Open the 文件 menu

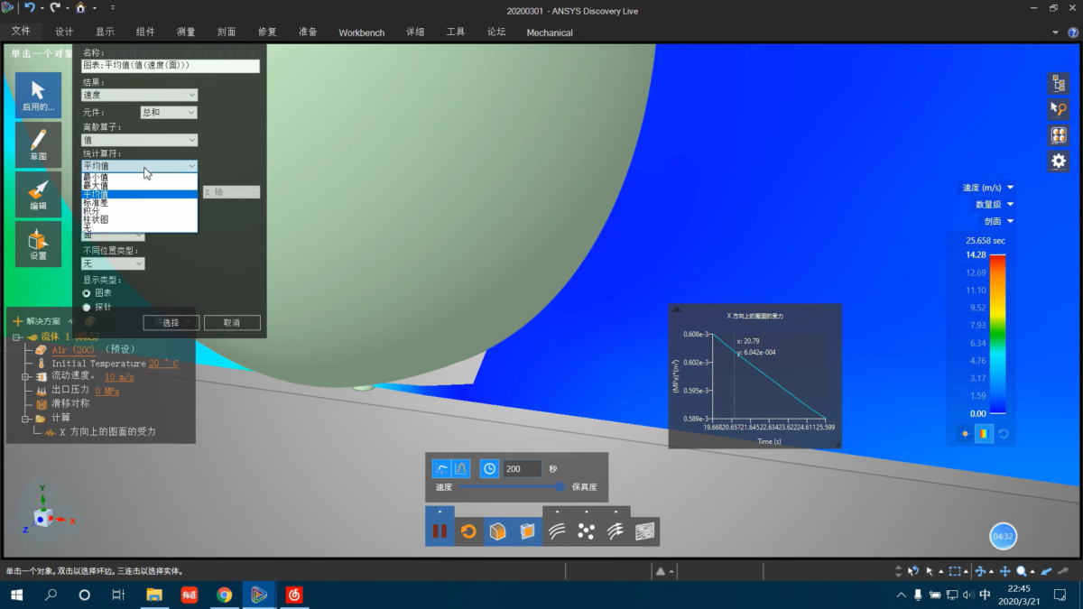21,32
